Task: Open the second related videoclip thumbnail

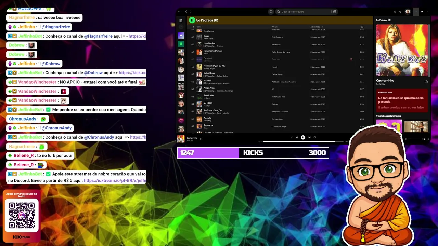Action: click(416, 126)
